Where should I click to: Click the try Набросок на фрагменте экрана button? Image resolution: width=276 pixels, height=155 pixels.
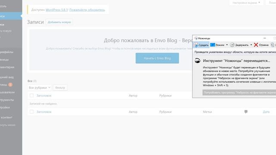pyautogui.click(x=239, y=93)
